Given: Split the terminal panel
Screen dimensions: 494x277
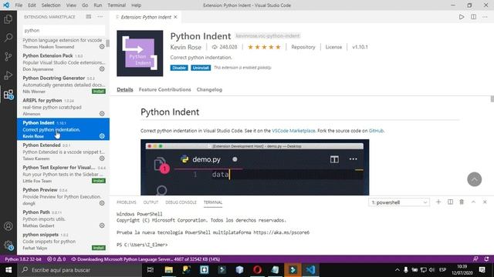Looking at the screenshot, I should [450, 202].
